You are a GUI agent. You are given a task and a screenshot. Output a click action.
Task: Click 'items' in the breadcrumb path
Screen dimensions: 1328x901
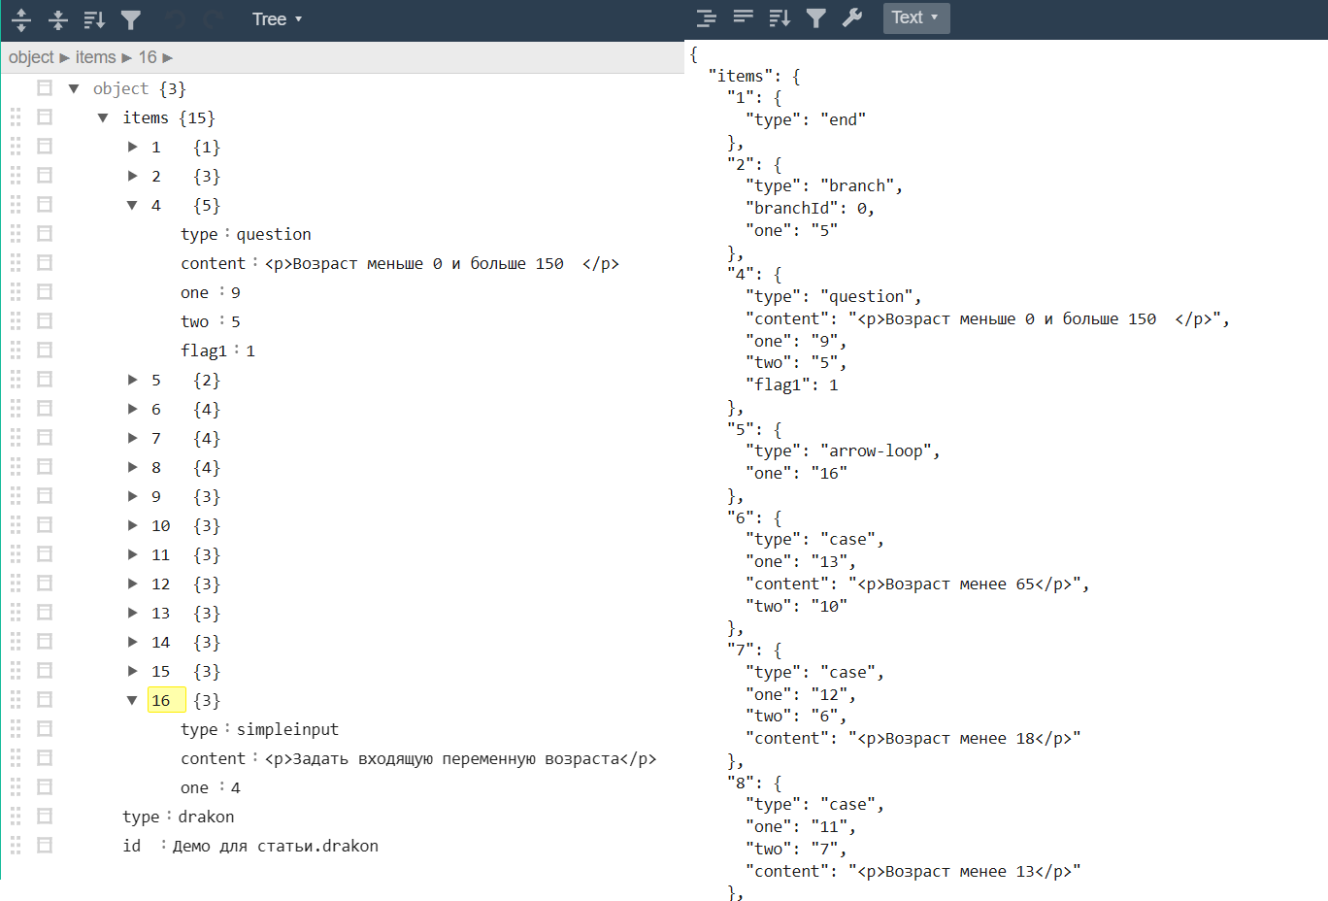point(95,57)
